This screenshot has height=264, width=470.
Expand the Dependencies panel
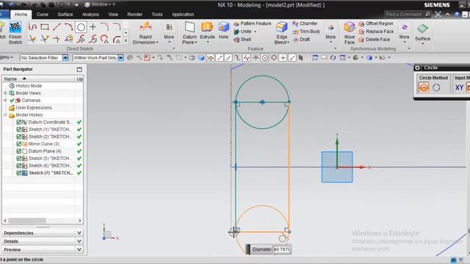[x=79, y=232]
